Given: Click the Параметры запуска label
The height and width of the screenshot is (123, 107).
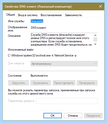Looking at the screenshot, I should (21, 101).
